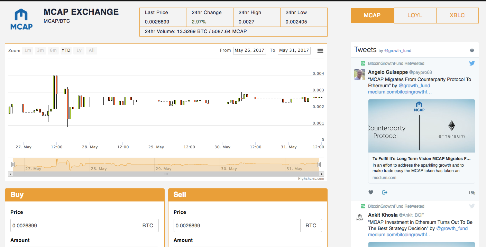486x247 pixels.
Task: Set chart zoom to 1m
Action: pos(28,50)
